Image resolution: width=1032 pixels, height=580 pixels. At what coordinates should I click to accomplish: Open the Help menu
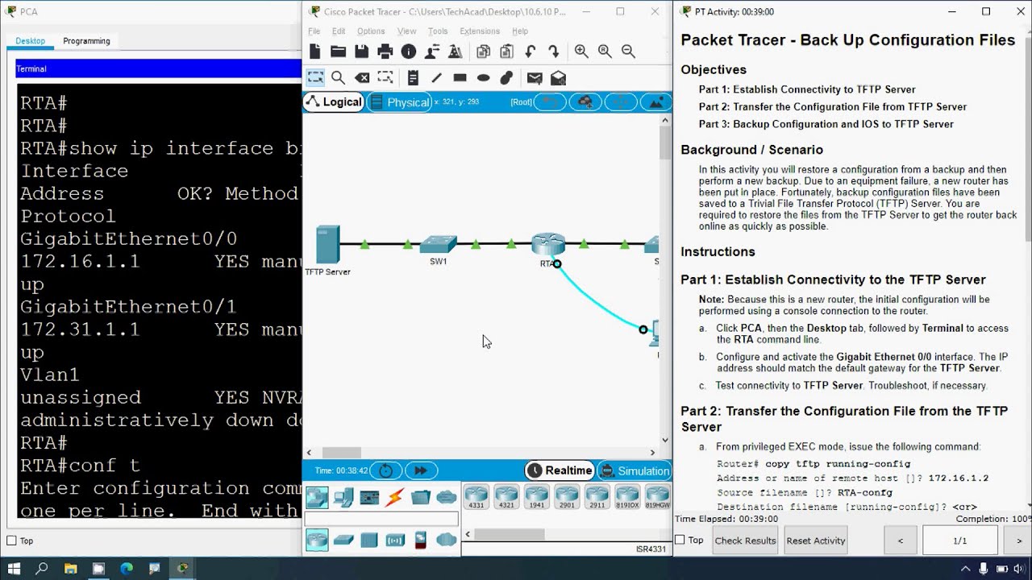coord(520,31)
